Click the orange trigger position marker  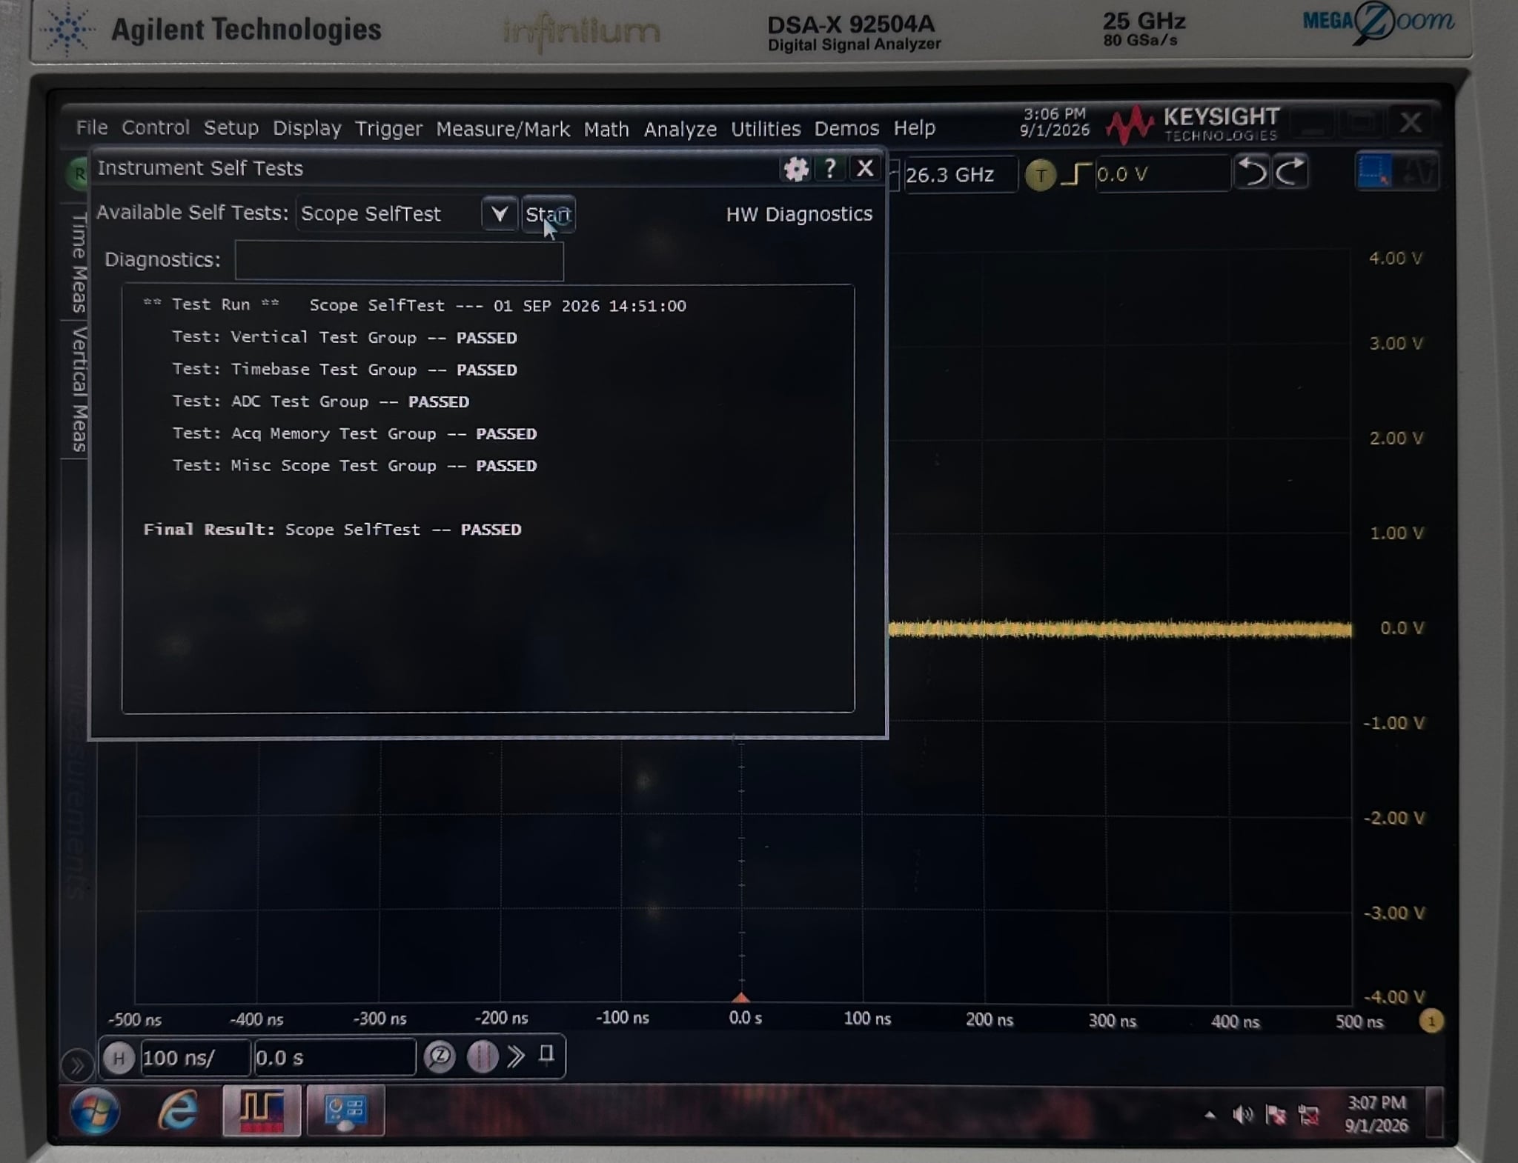pos(741,996)
